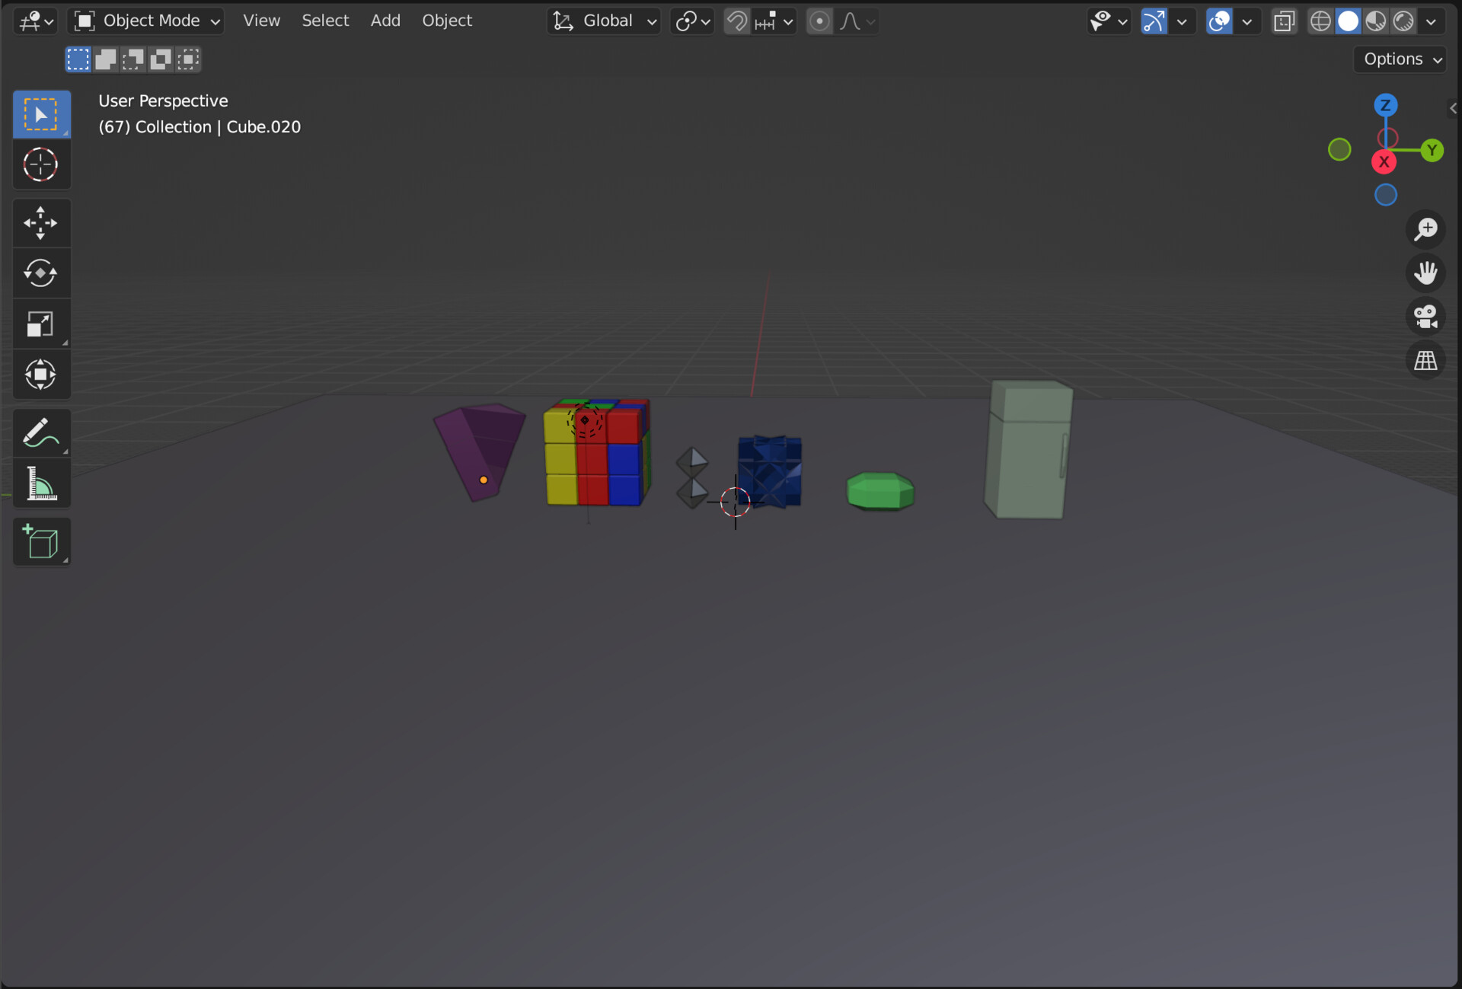Switch to rendered viewport shading
The image size is (1462, 989).
(x=1403, y=21)
